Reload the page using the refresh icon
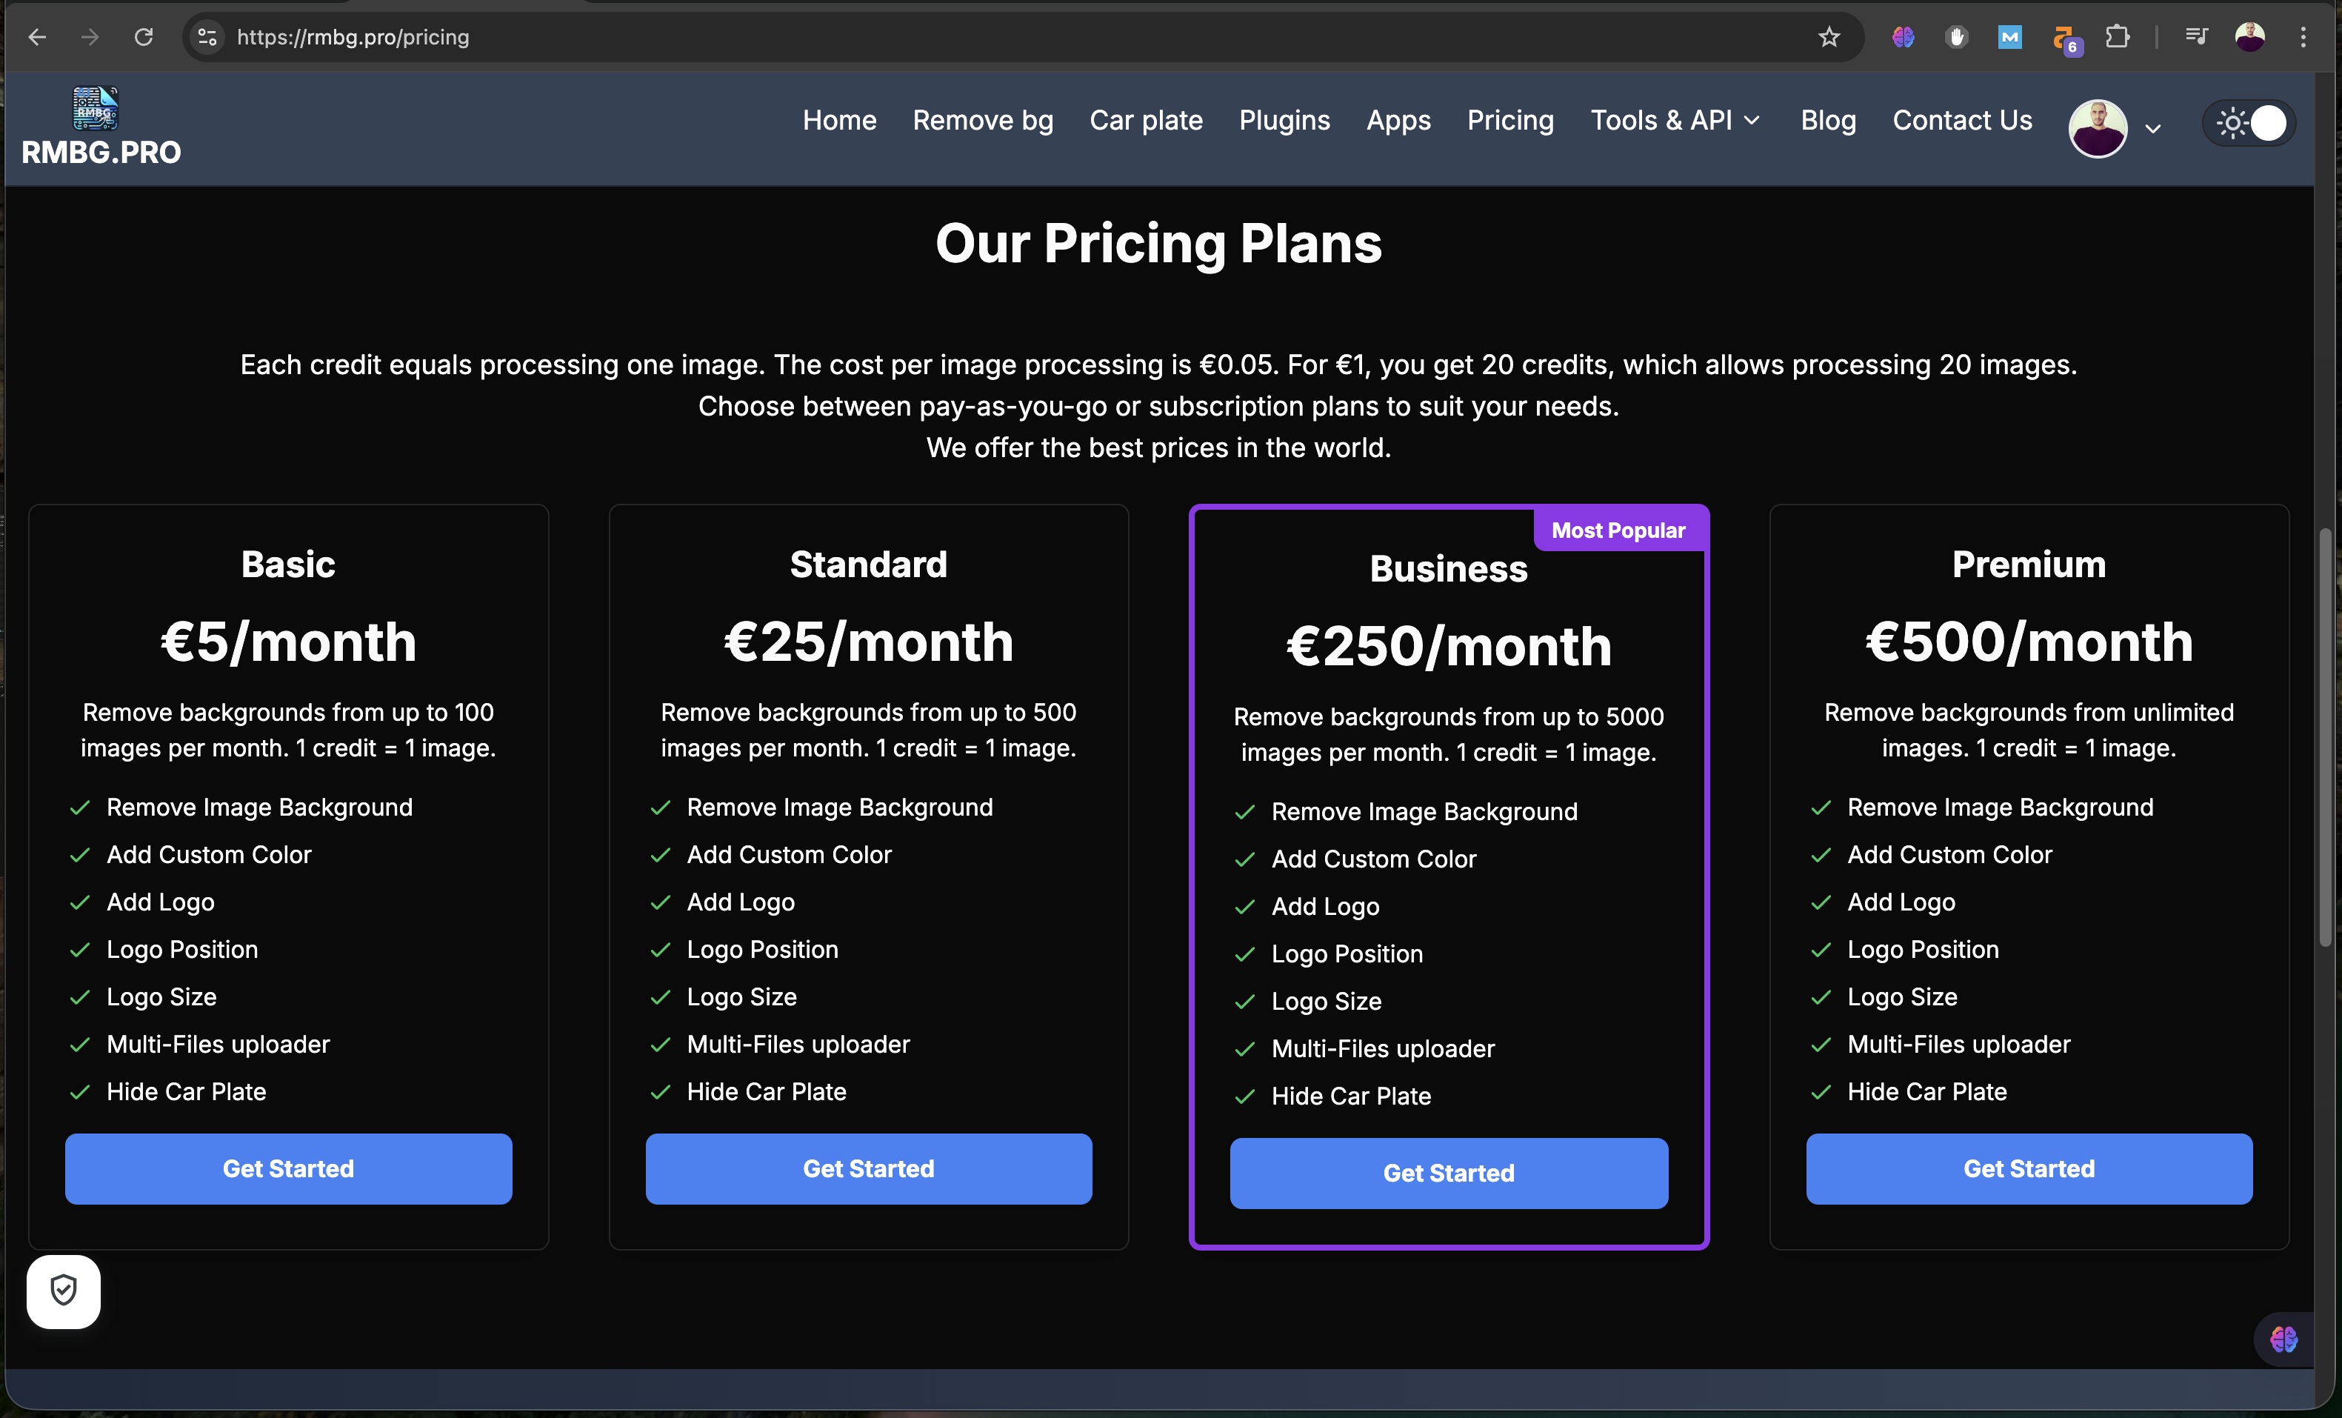 click(x=144, y=36)
